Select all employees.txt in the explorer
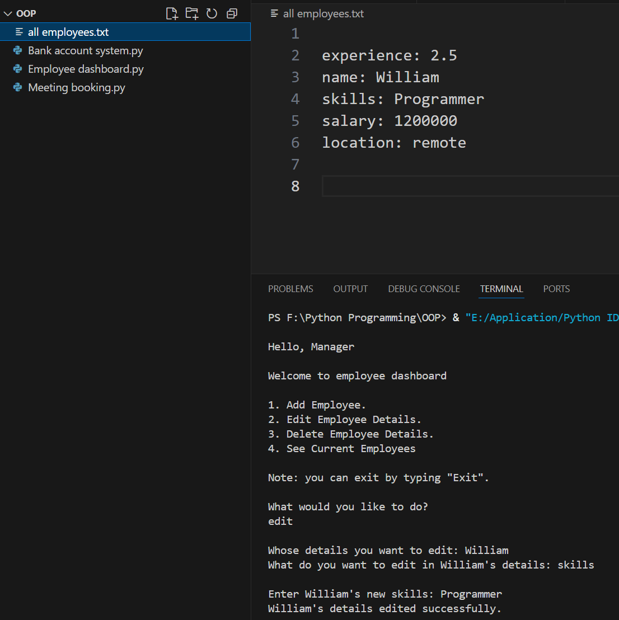The image size is (619, 620). tap(68, 32)
